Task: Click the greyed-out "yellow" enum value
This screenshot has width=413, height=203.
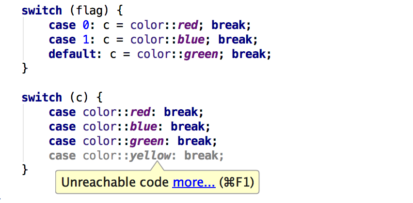Action: tap(151, 156)
